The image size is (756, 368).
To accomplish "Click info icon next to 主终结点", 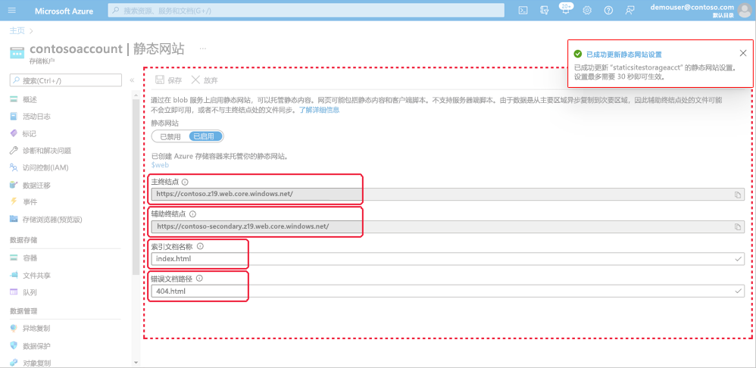I will [185, 182].
